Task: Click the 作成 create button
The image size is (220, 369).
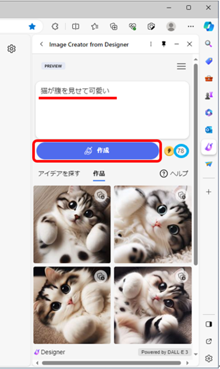Action: [98, 151]
